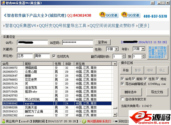
Task: Click the 登录QQ button
Action: [x=103, y=42]
